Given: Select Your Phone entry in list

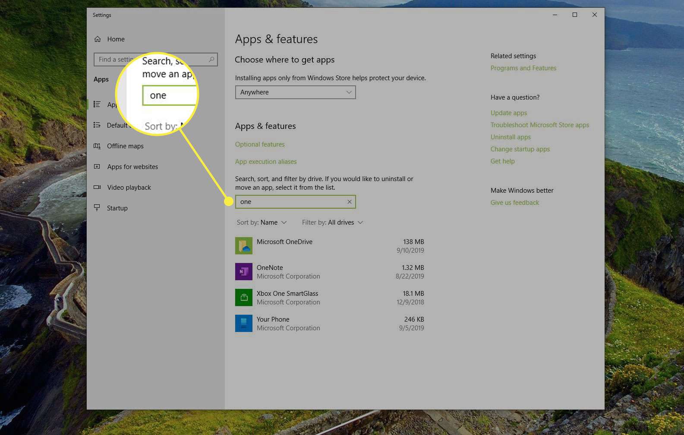Looking at the screenshot, I should point(330,323).
